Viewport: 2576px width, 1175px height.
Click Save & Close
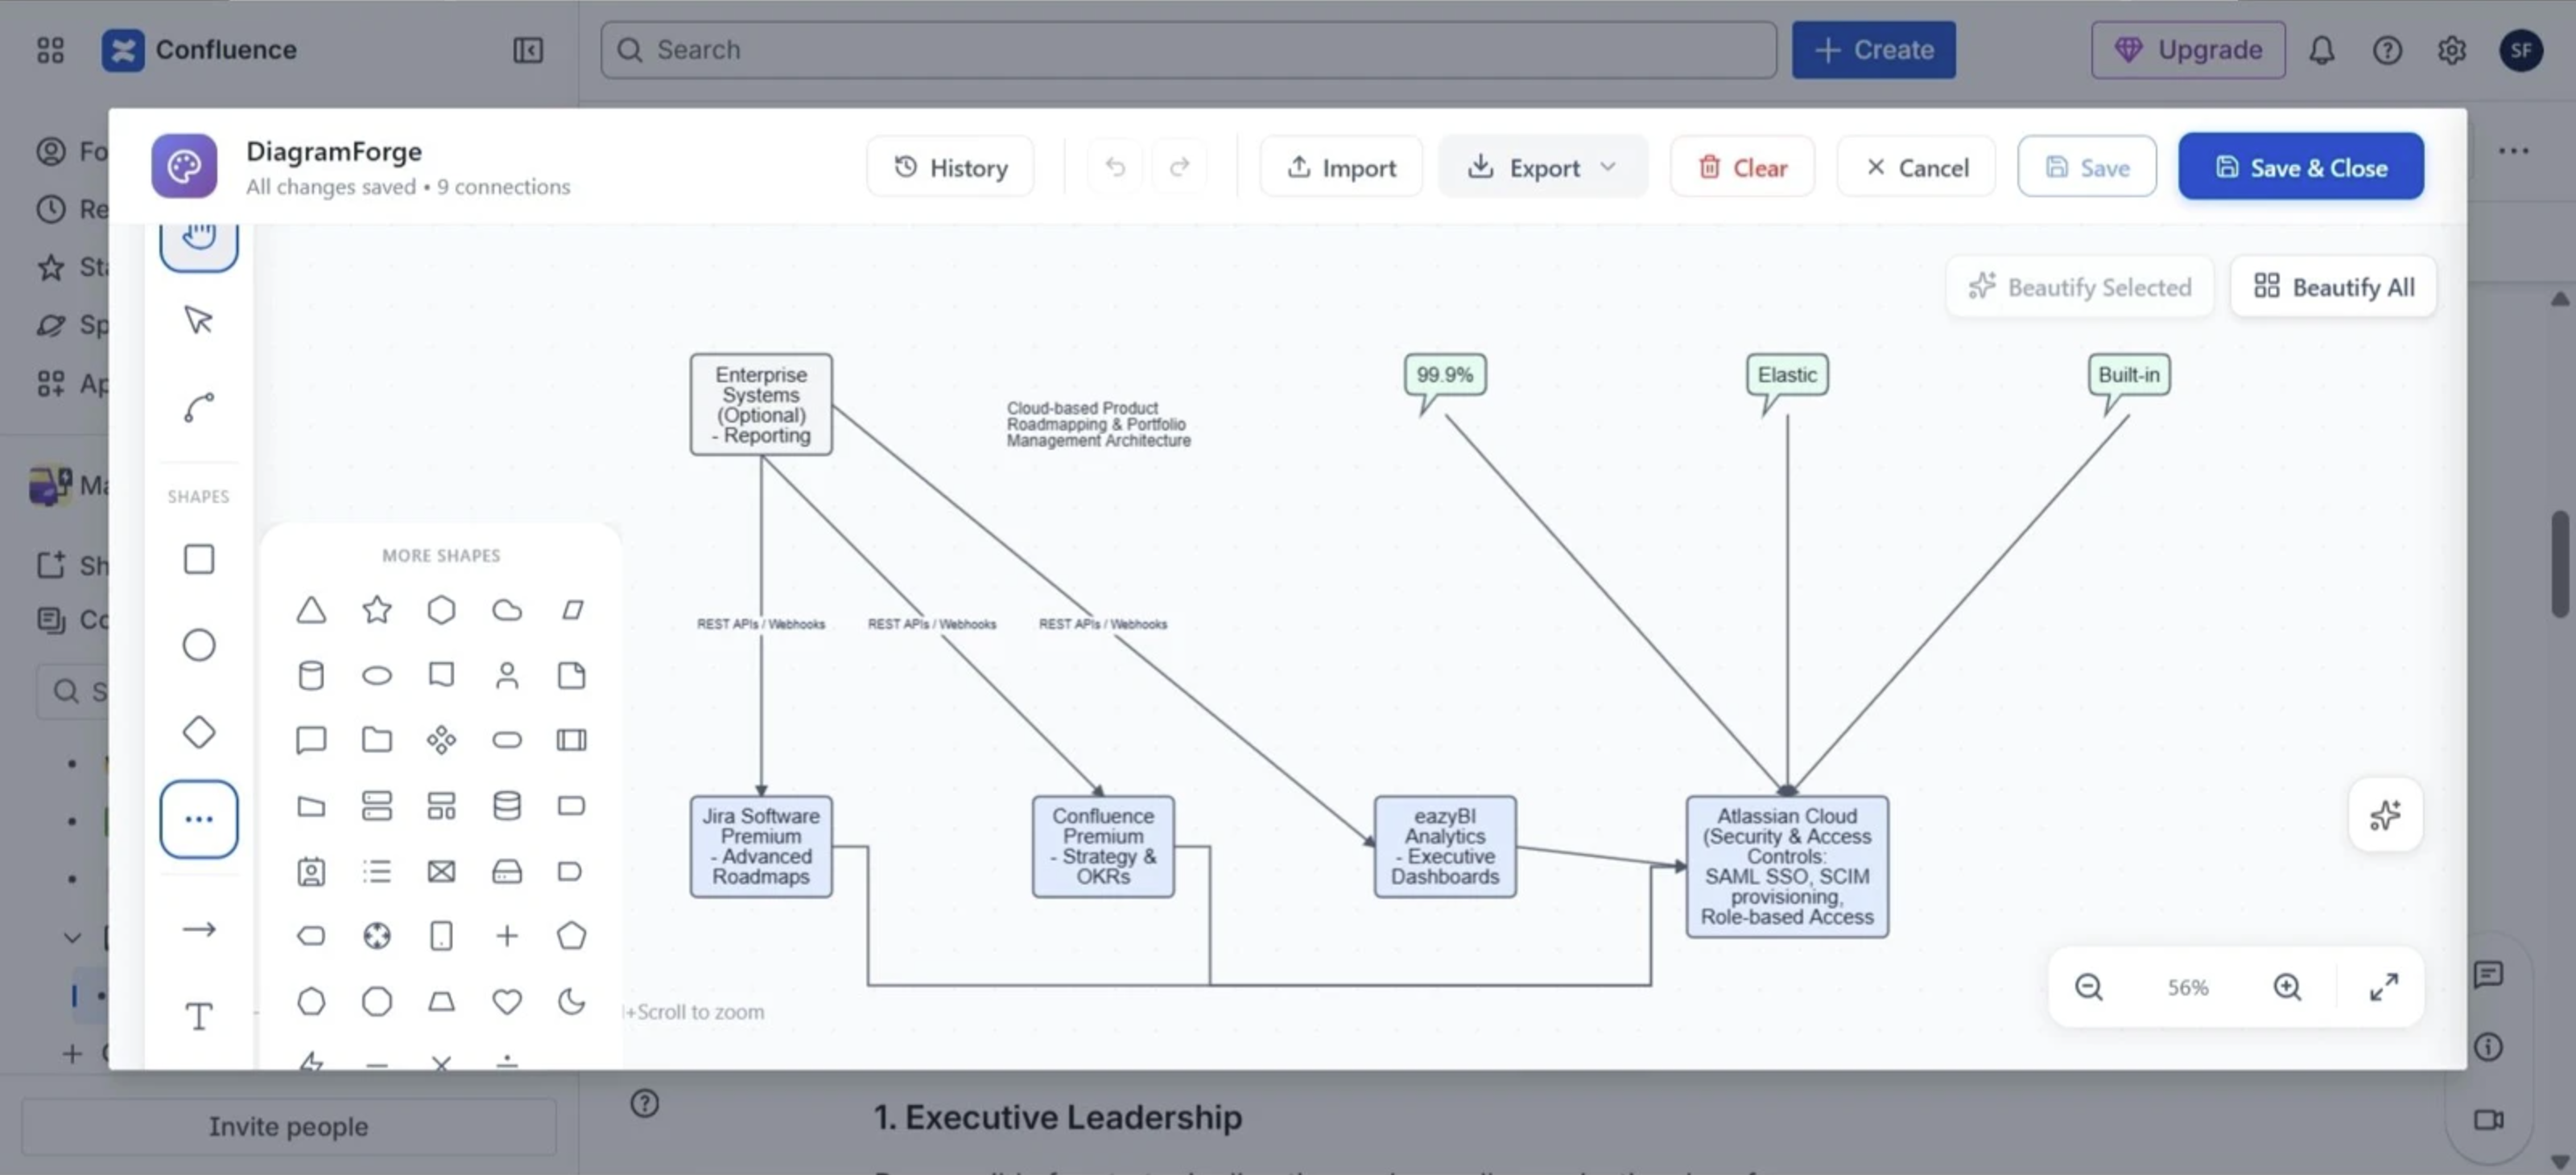[x=2301, y=166]
